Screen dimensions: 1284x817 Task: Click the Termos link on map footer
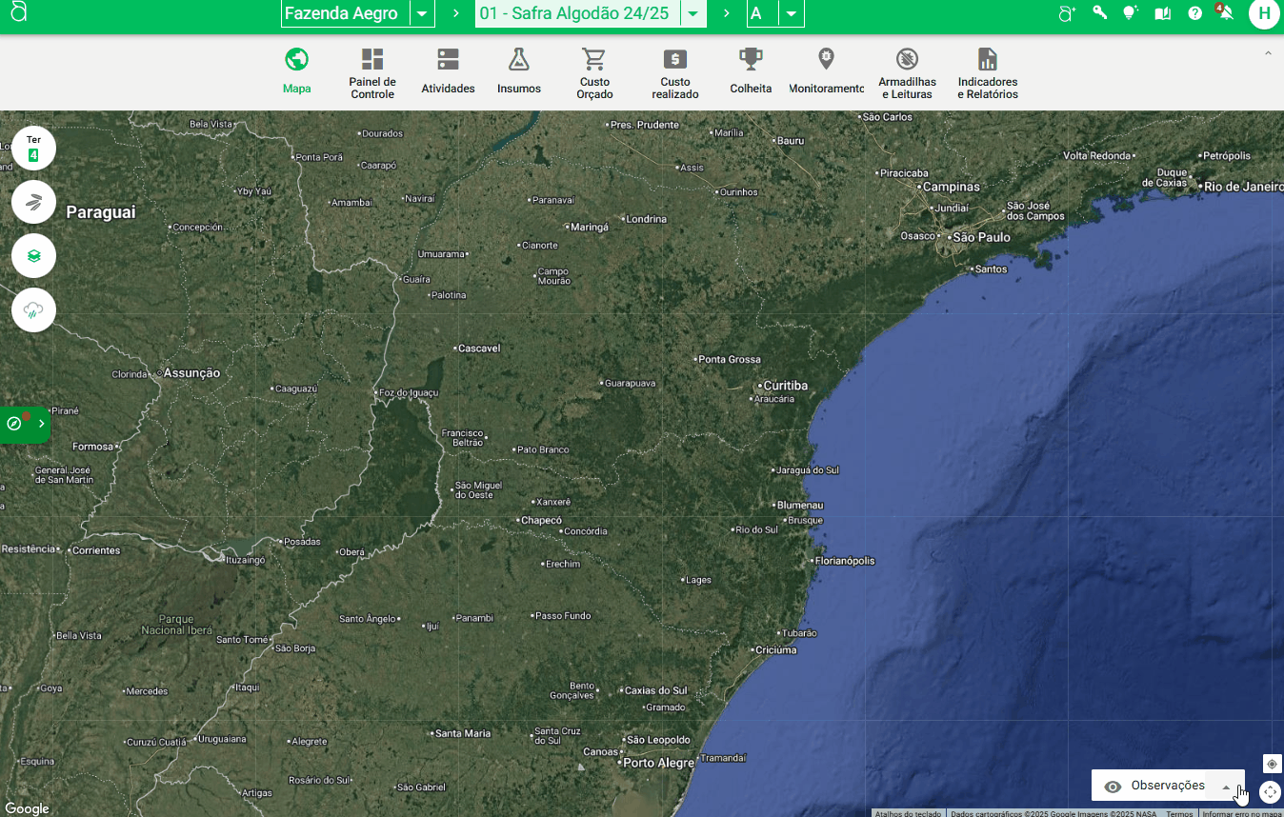(x=1179, y=813)
